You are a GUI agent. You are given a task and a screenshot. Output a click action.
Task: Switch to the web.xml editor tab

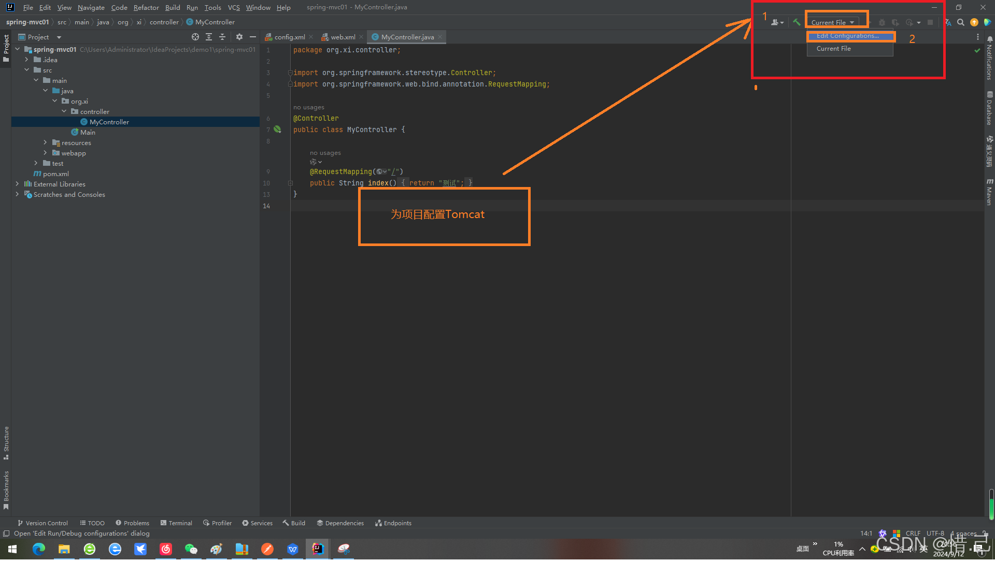[x=343, y=37]
